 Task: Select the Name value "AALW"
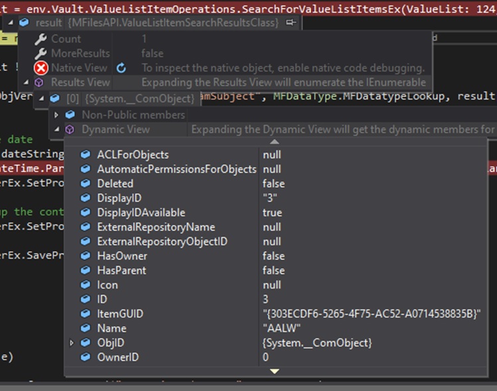coord(282,328)
